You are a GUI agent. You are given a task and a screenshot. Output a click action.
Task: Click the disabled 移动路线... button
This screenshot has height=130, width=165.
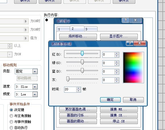pyautogui.click(x=27, y=78)
